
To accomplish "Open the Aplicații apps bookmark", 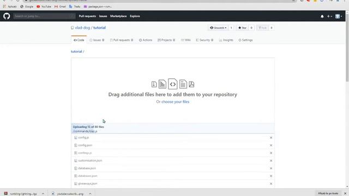I will point(10,7).
